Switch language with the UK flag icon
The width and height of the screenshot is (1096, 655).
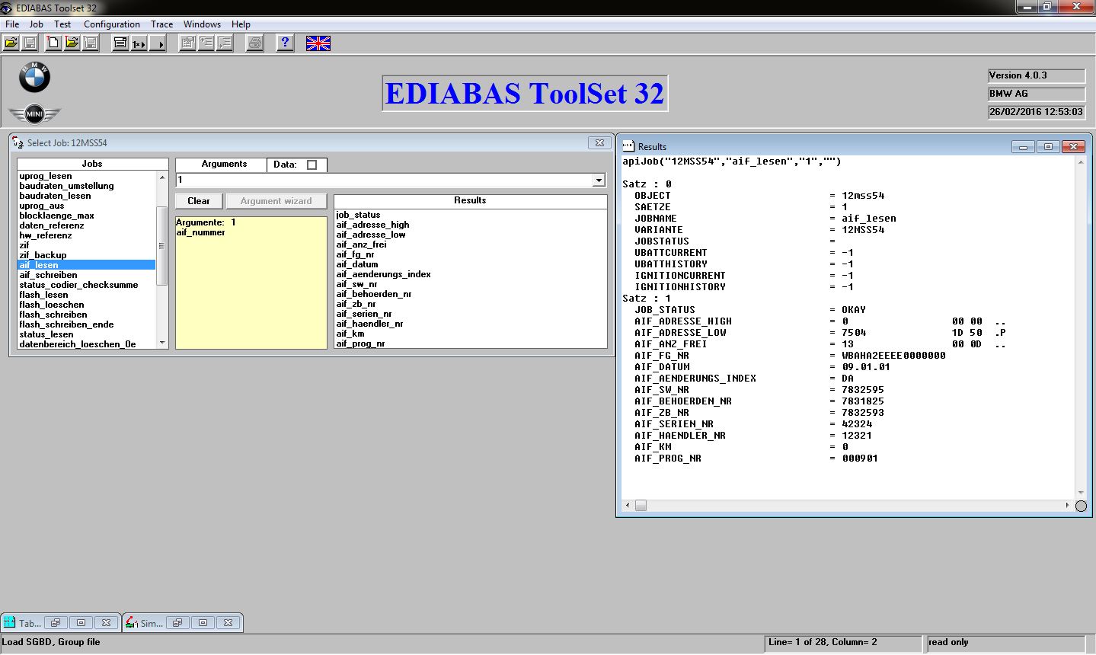pos(318,43)
